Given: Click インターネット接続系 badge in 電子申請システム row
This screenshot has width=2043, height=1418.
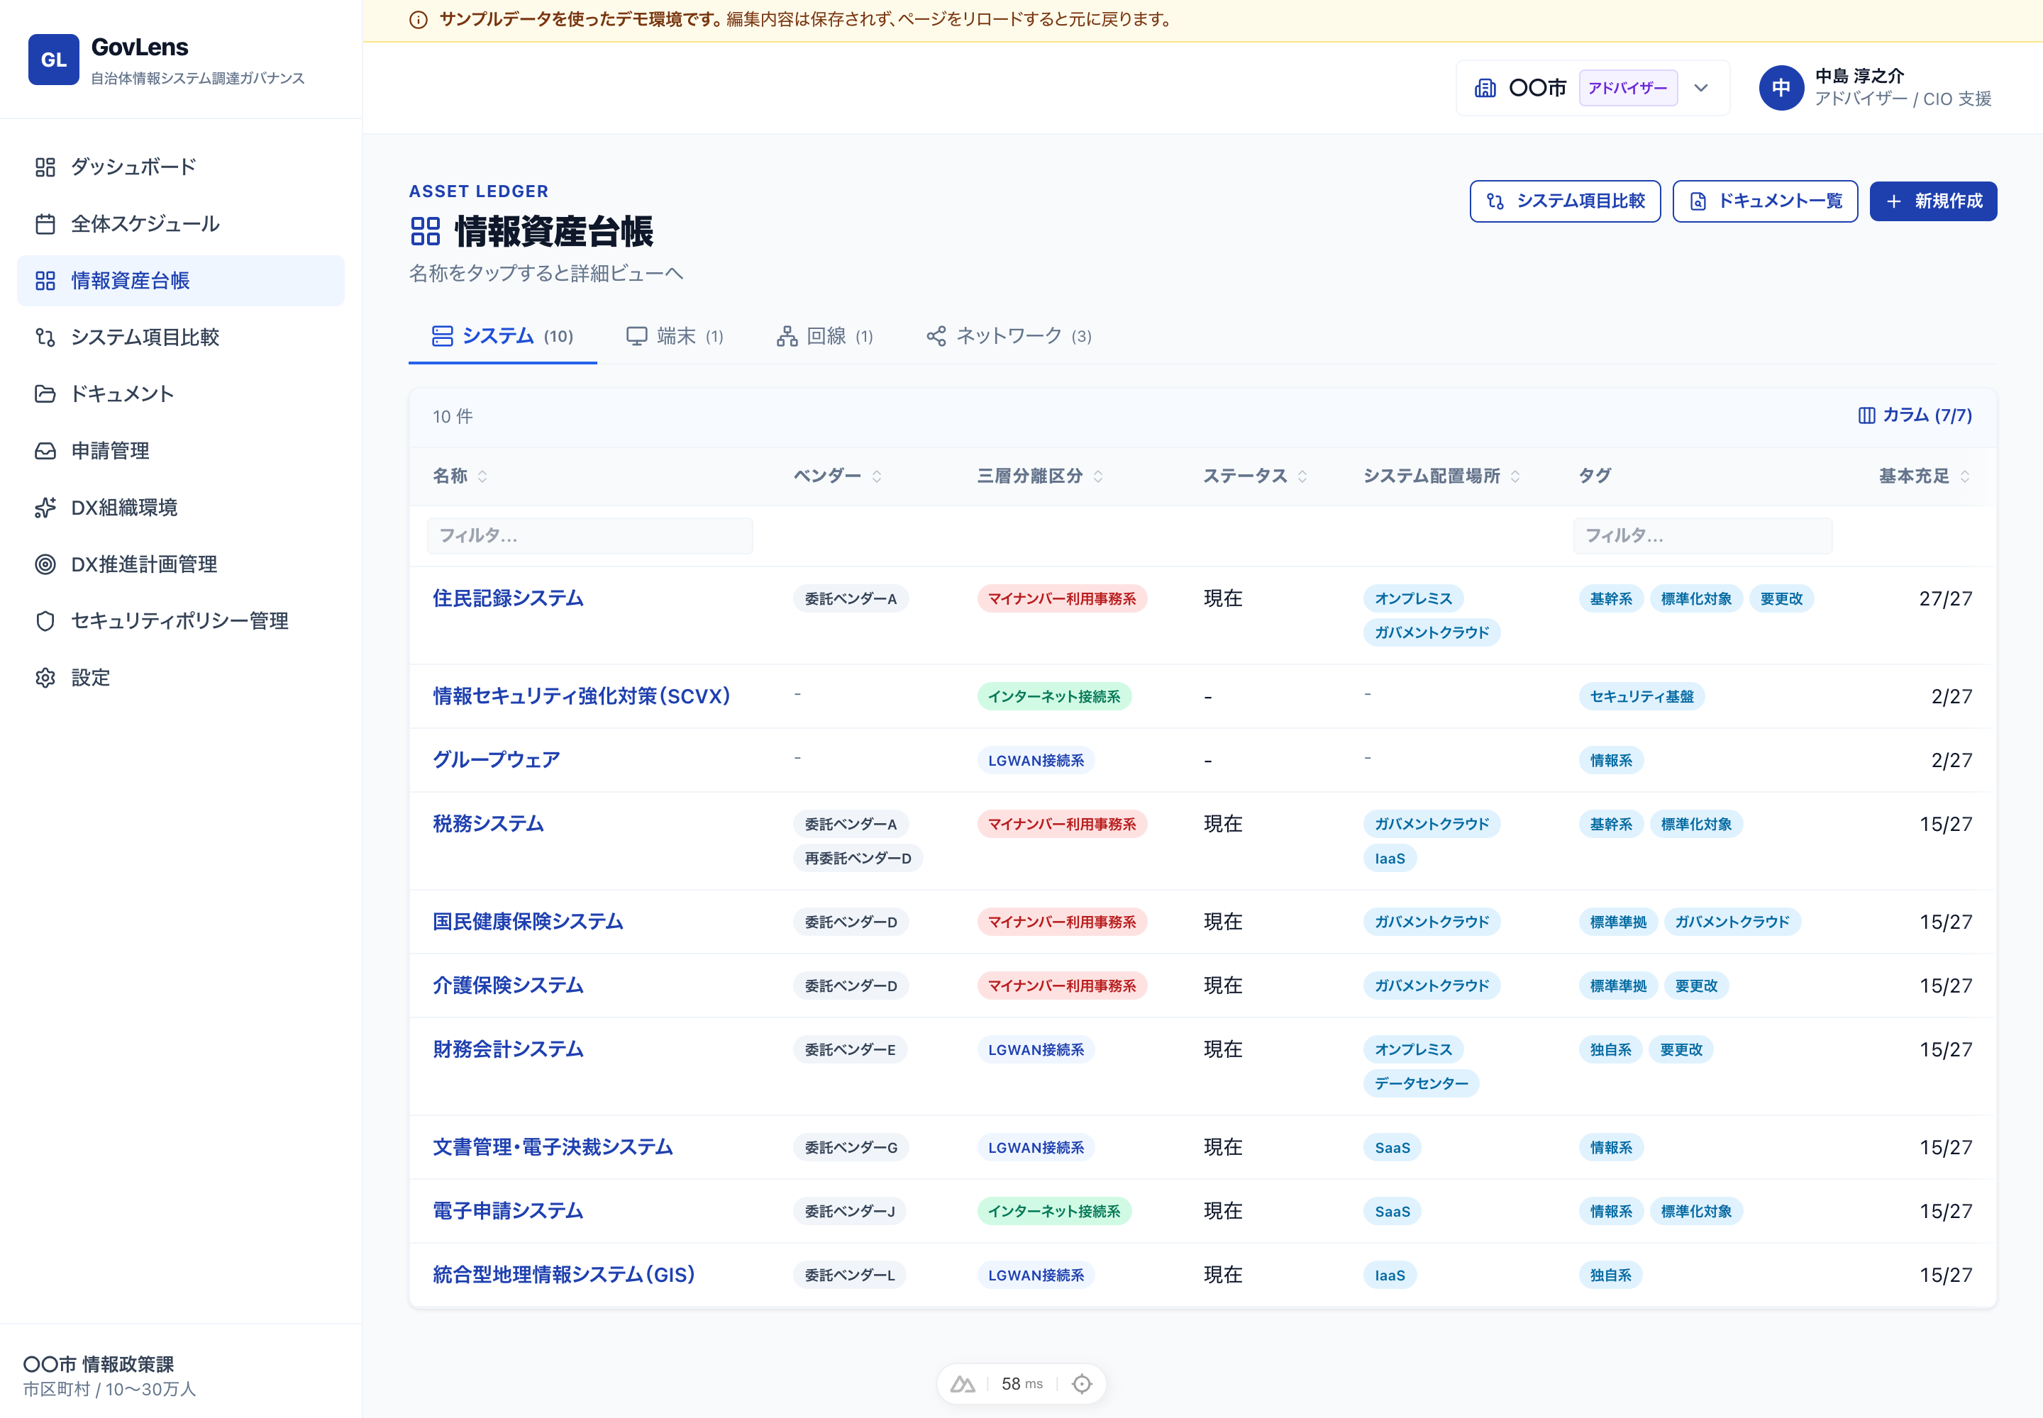Looking at the screenshot, I should tap(1053, 1213).
